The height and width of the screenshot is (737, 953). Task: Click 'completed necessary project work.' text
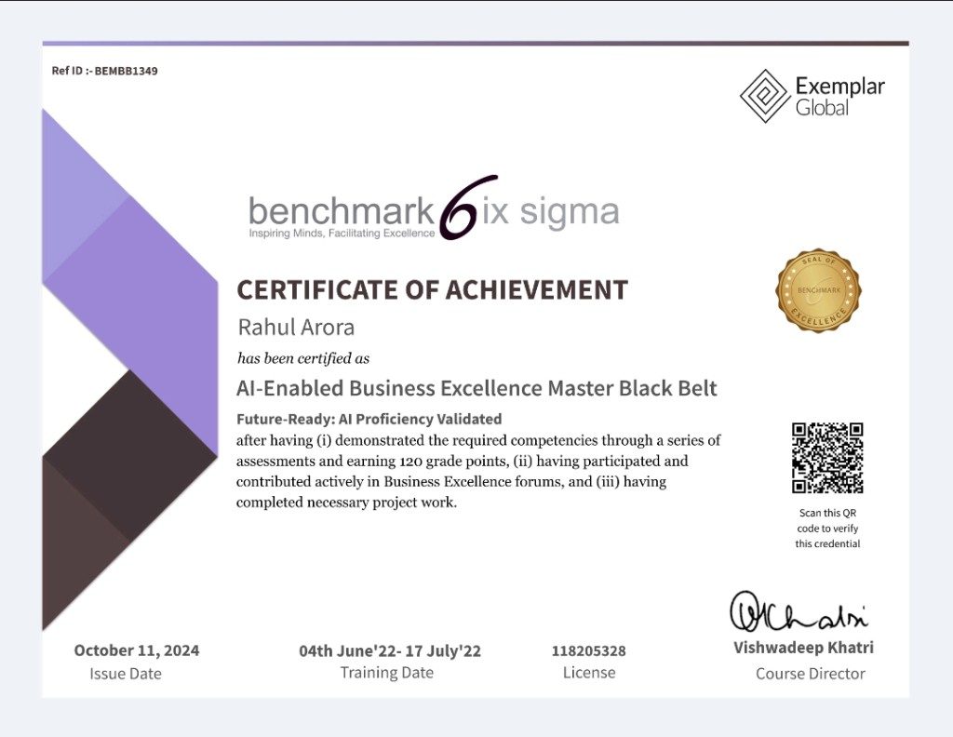click(346, 502)
